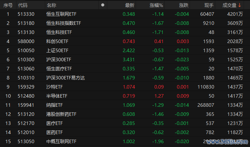Click code 159941
Viewport: 250px width, 147px height.
pos(26,105)
